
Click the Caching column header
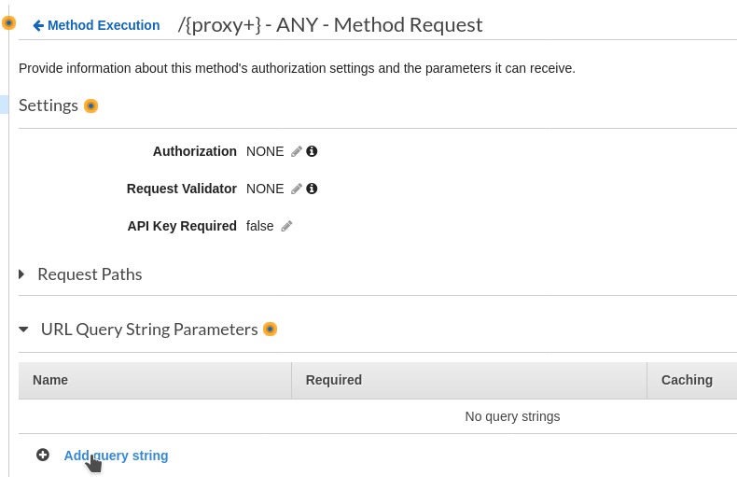coord(687,380)
